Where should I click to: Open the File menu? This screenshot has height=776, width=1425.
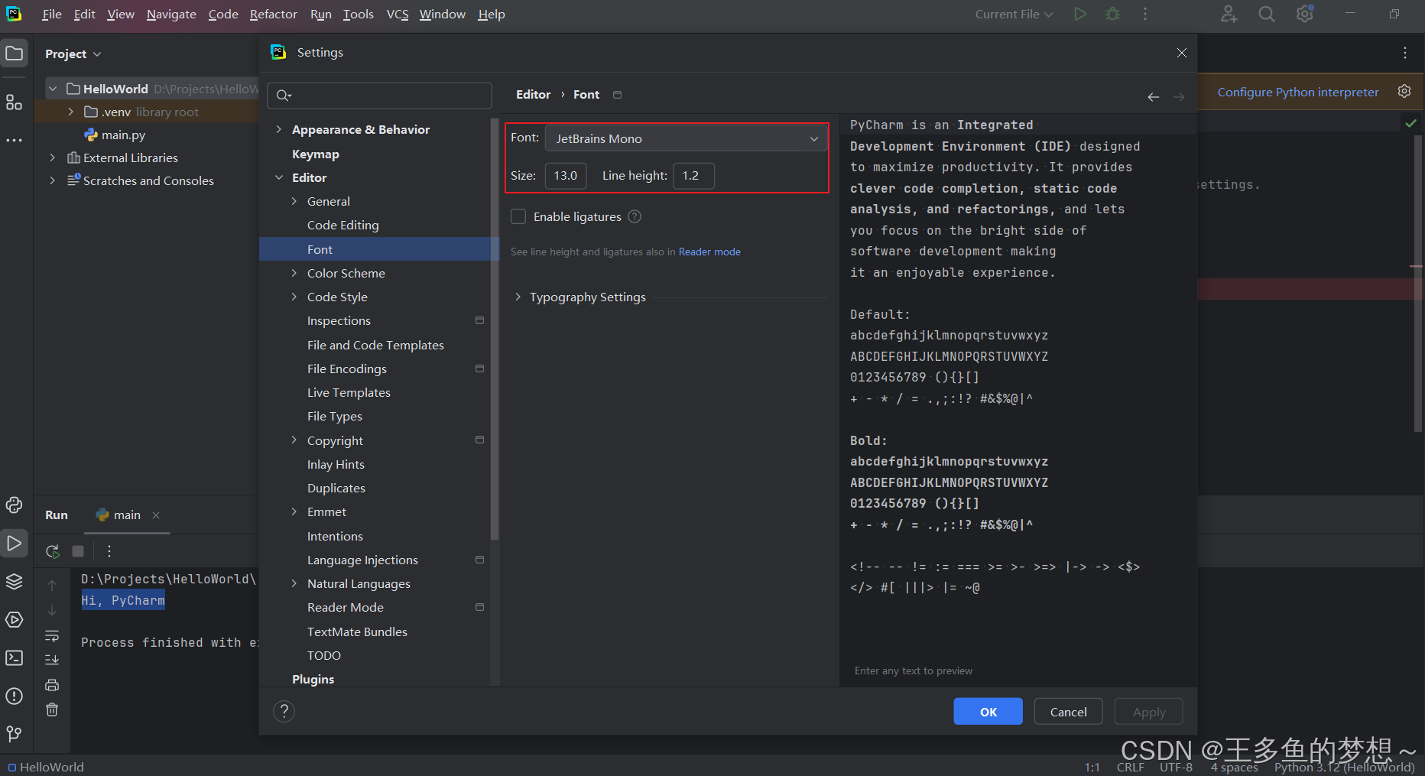point(52,14)
